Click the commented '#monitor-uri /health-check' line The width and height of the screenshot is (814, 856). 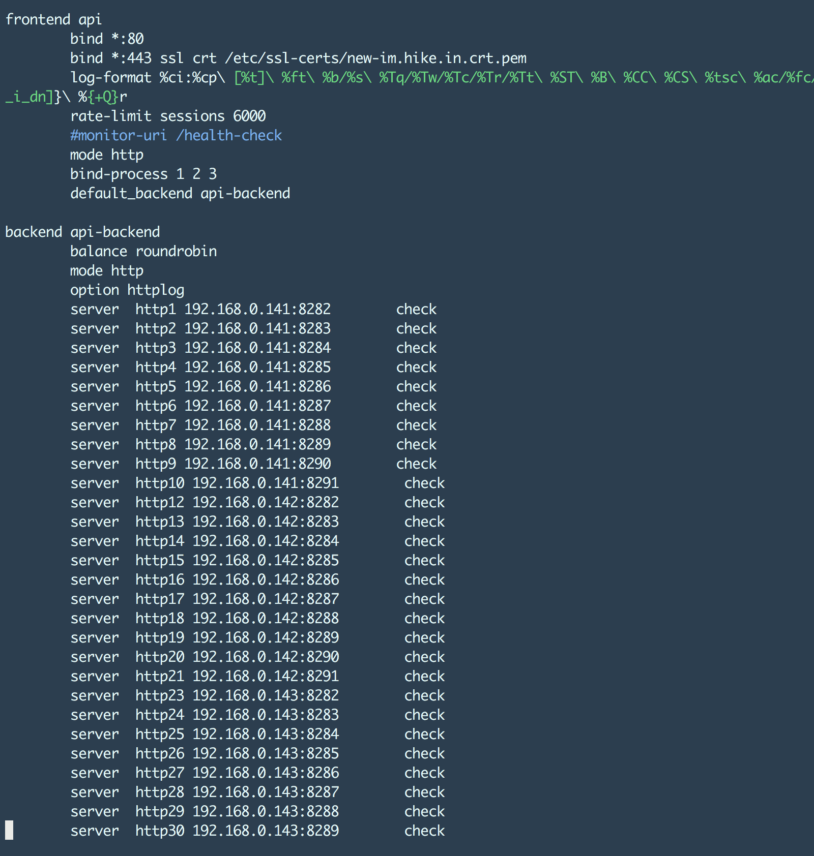[x=176, y=135]
